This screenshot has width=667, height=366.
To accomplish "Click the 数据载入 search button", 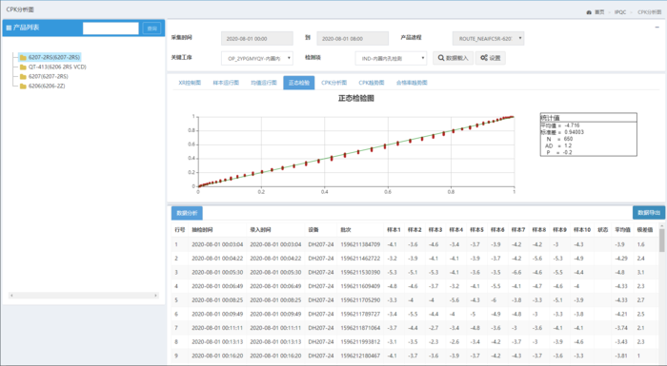I will pyautogui.click(x=453, y=58).
